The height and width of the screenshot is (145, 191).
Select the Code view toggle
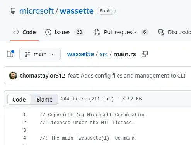(19, 100)
